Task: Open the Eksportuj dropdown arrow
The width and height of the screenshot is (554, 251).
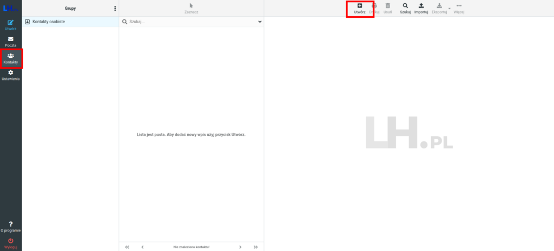Action: pyautogui.click(x=449, y=9)
